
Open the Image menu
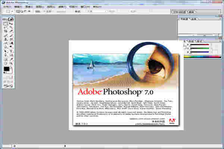pos(29,7)
